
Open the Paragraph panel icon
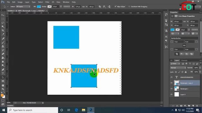point(166,41)
